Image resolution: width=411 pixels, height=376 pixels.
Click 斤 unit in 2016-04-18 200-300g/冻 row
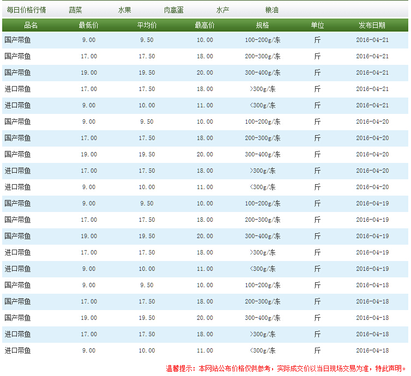(317, 301)
